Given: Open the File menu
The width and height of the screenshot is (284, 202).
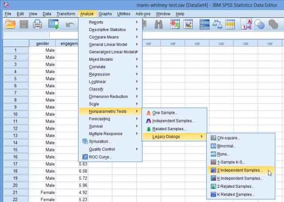Looking at the screenshot, I should (x=8, y=14).
